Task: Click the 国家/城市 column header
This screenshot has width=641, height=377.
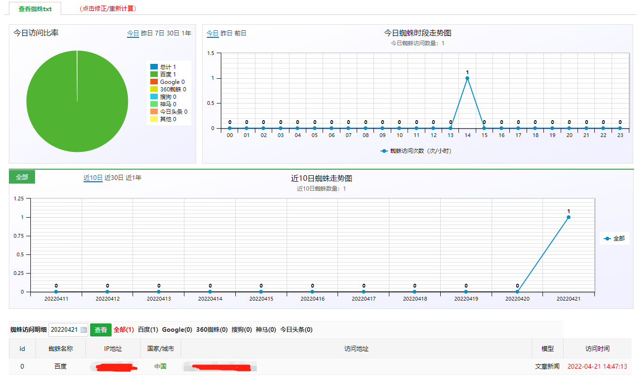Action: point(161,349)
